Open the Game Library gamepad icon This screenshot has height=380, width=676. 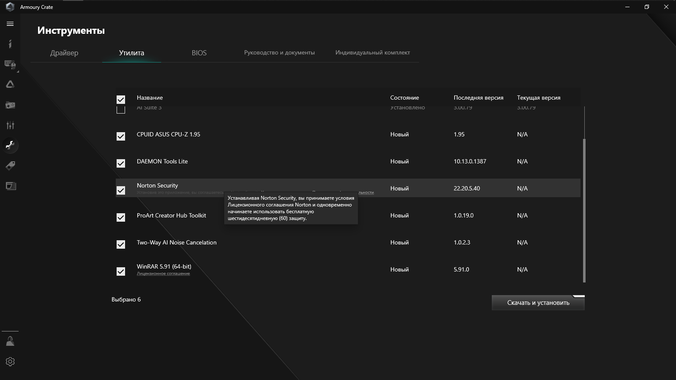(x=10, y=105)
